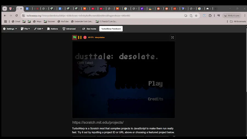The image size is (247, 139).
Task: Open the Extensions puzzle-piece menu
Action: 210,16
